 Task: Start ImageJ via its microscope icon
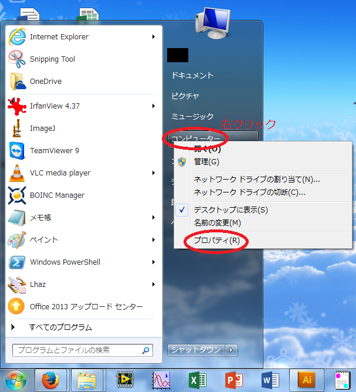tap(17, 129)
